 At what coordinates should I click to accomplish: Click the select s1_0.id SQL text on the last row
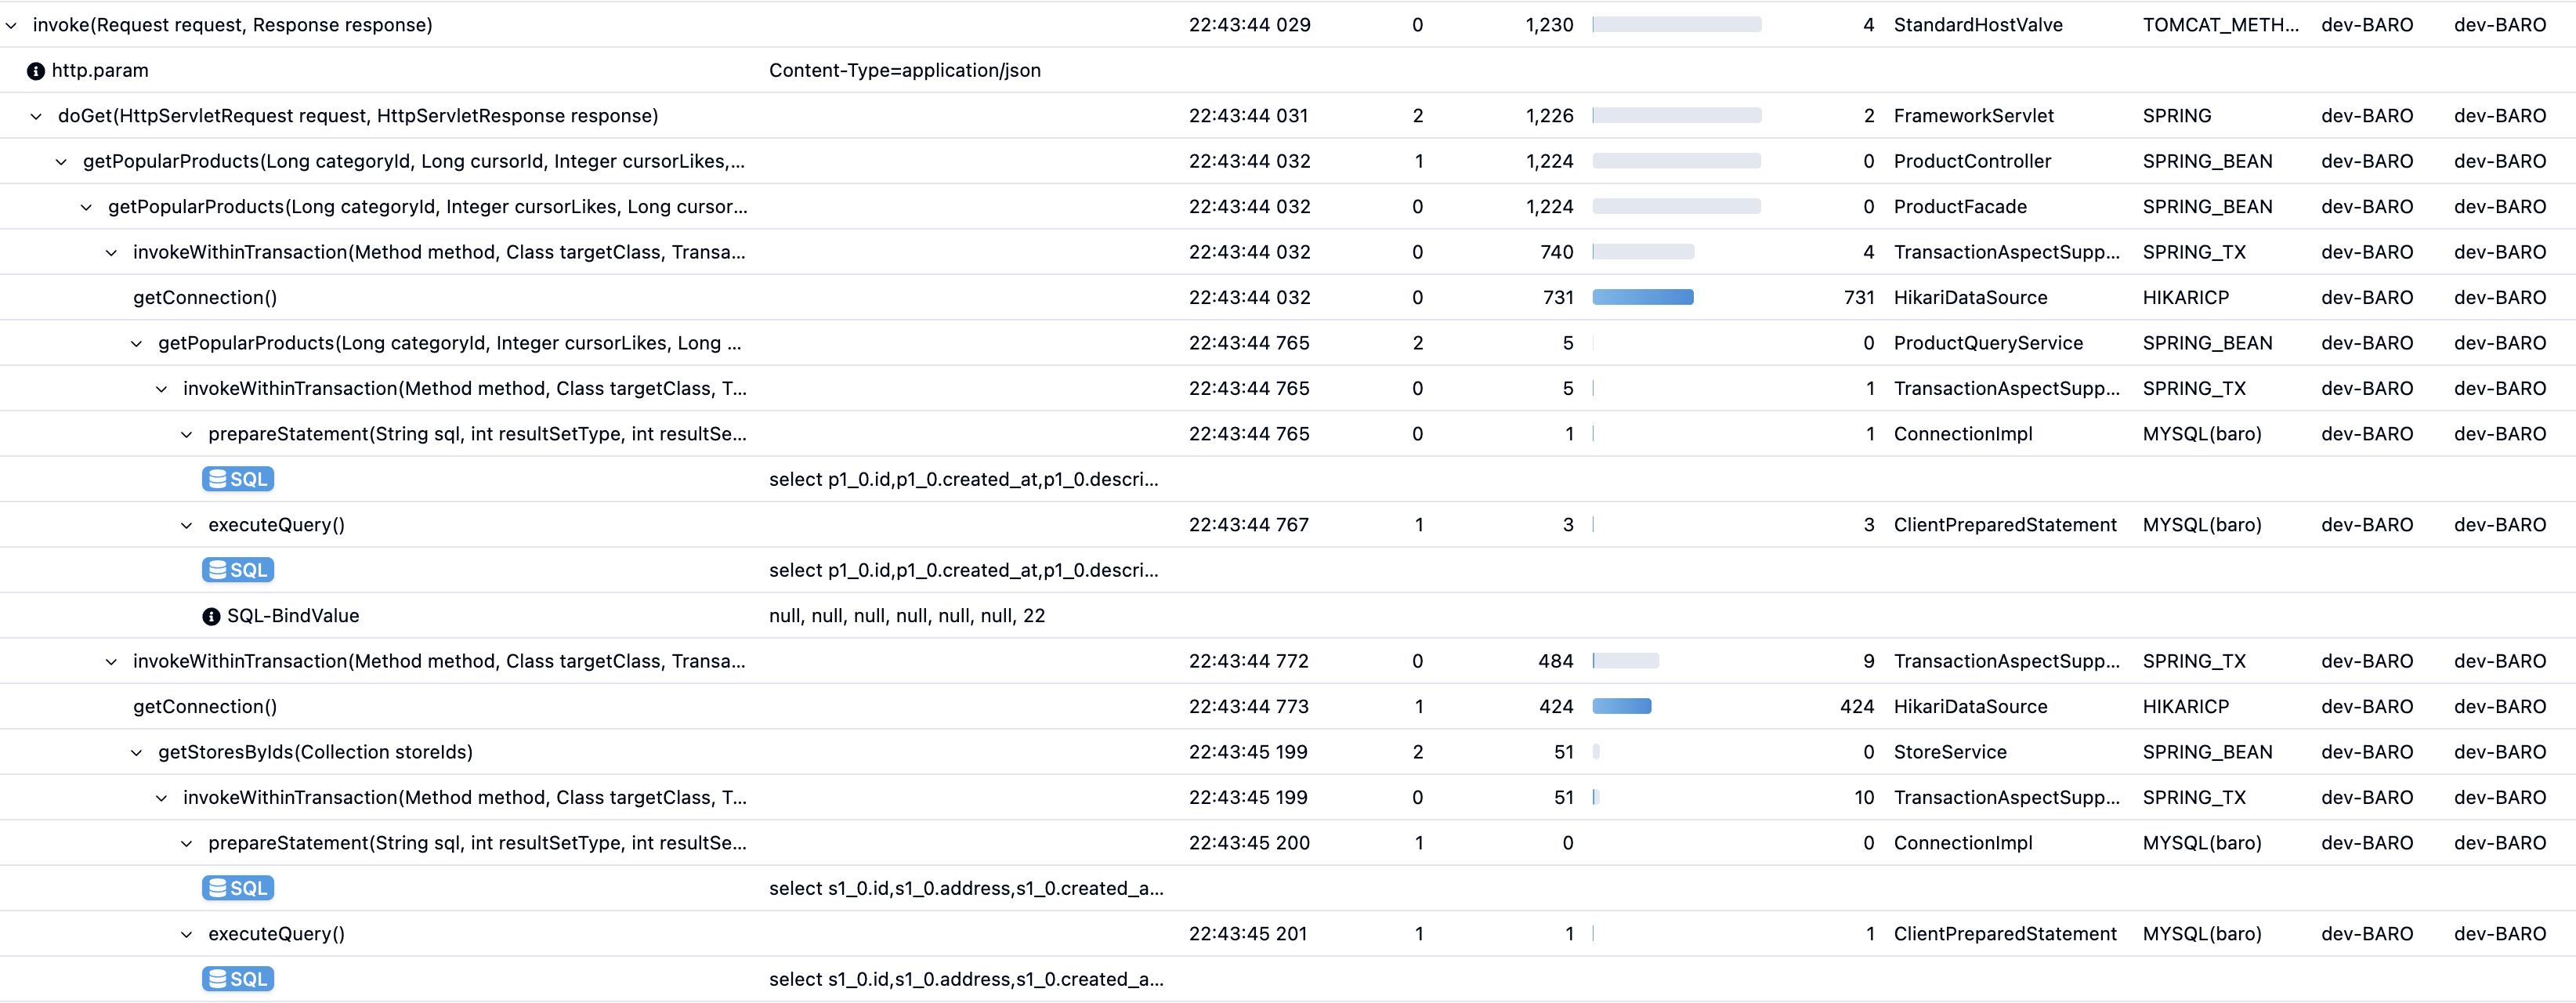click(x=965, y=979)
